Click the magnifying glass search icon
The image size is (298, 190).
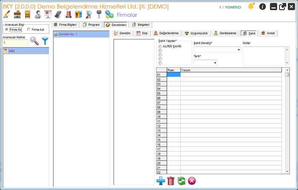34,41
